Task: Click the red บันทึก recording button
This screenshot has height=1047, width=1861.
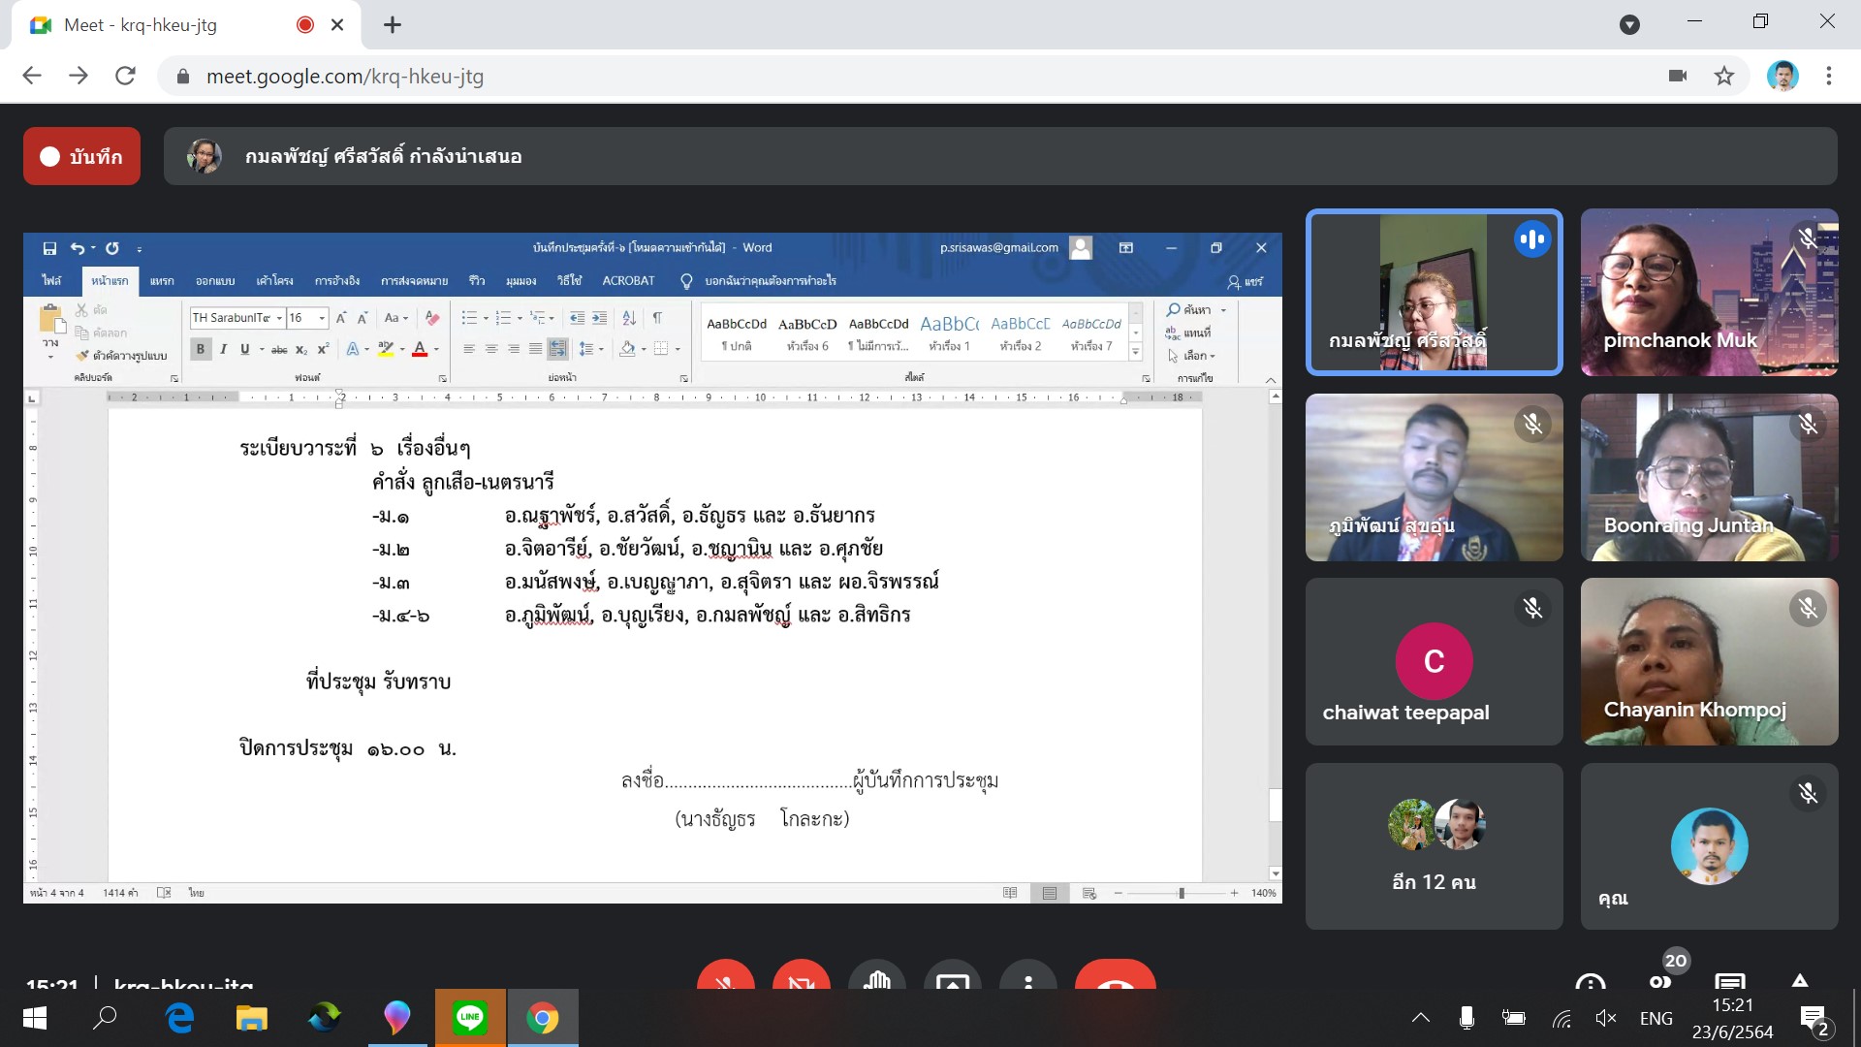Action: click(x=81, y=156)
